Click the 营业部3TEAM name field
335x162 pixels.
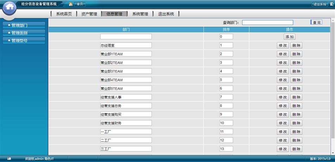[126, 71]
